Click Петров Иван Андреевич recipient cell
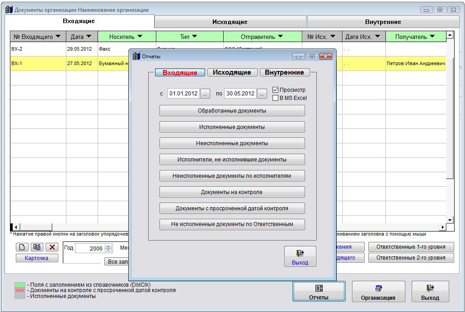This screenshot has height=312, width=465. pos(416,63)
